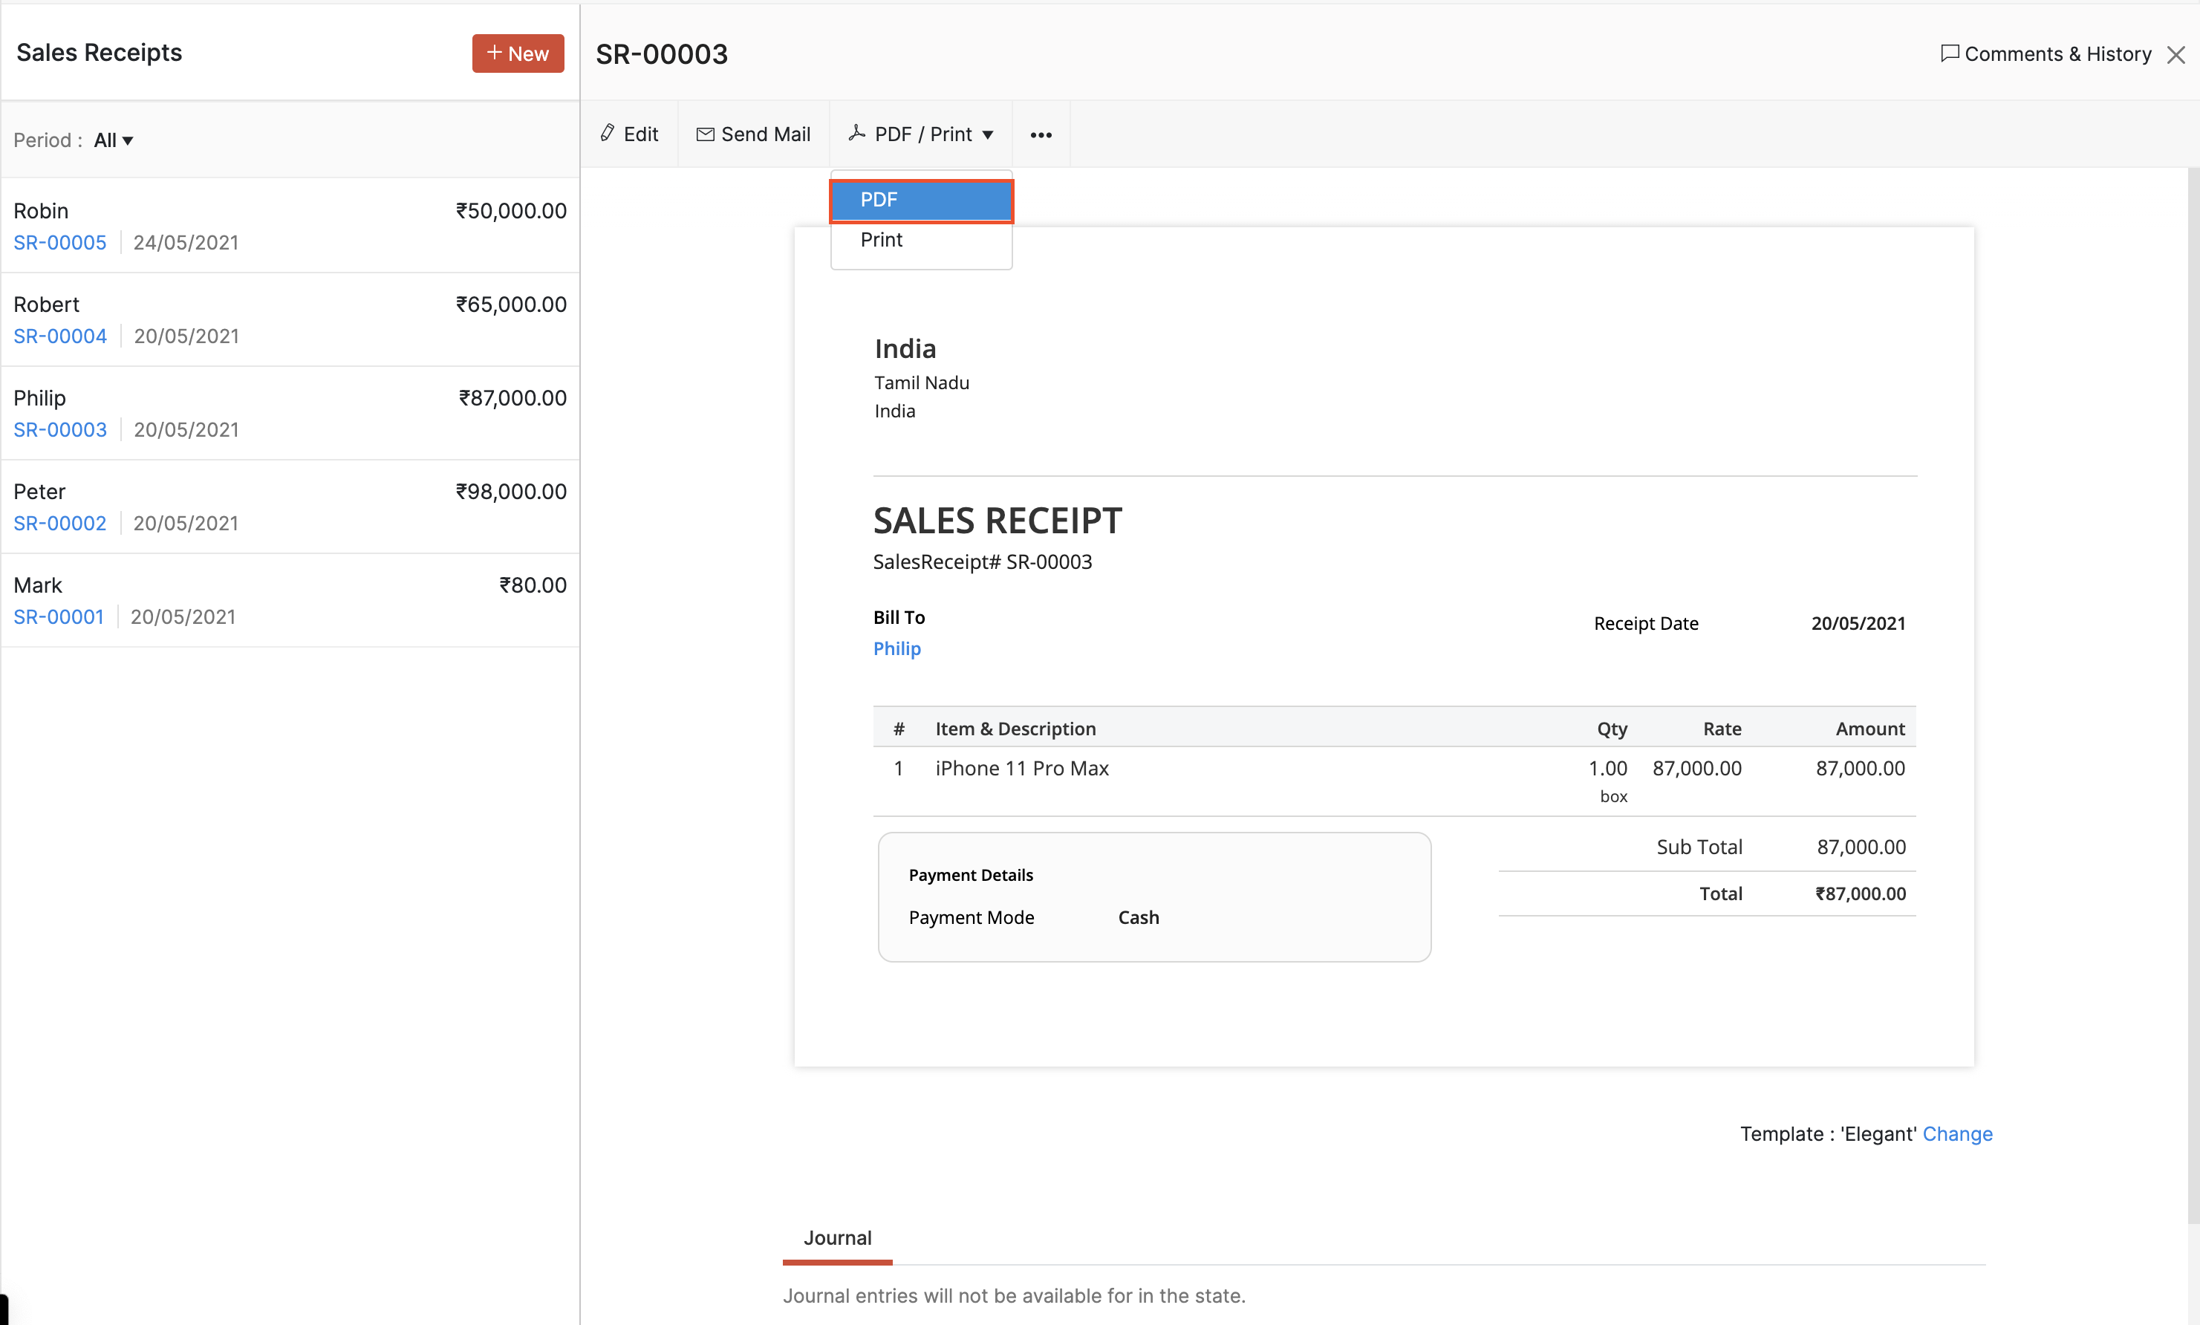Viewport: 2200px width, 1325px height.
Task: Choose Print from the dropdown menu
Action: click(881, 239)
